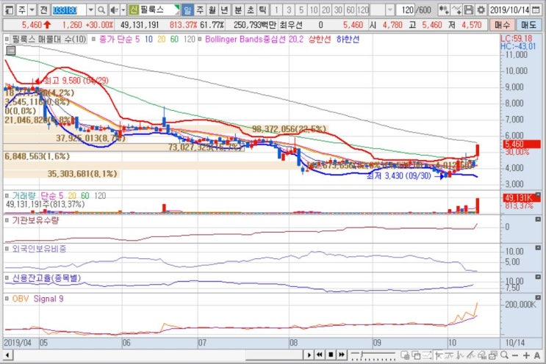Save chart with the floppy disk icon
The width and height of the screenshot is (546, 364).
469,10
